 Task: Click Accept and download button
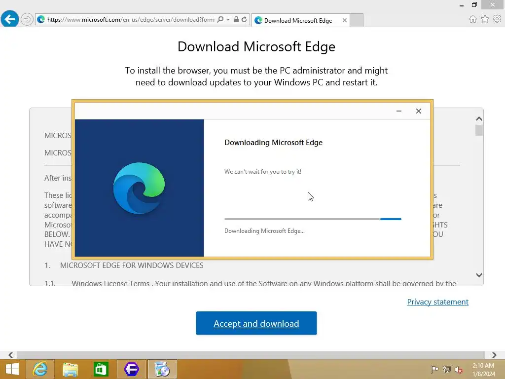[256, 323]
